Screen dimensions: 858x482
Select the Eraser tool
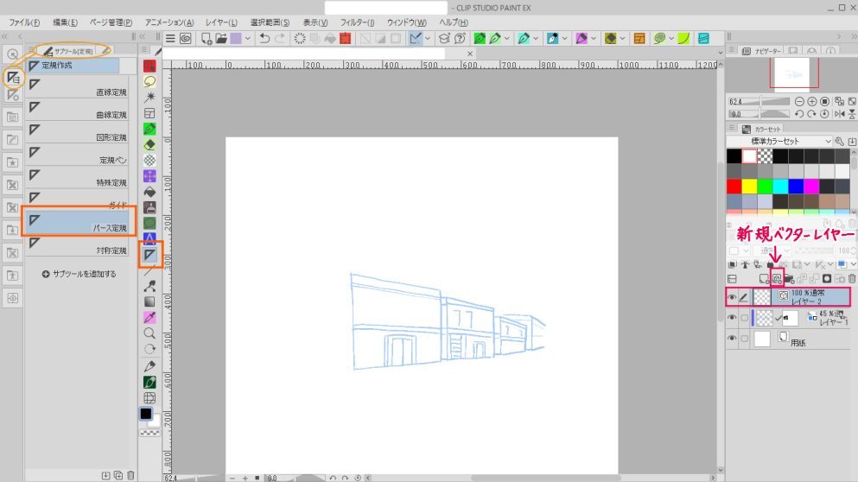[149, 144]
